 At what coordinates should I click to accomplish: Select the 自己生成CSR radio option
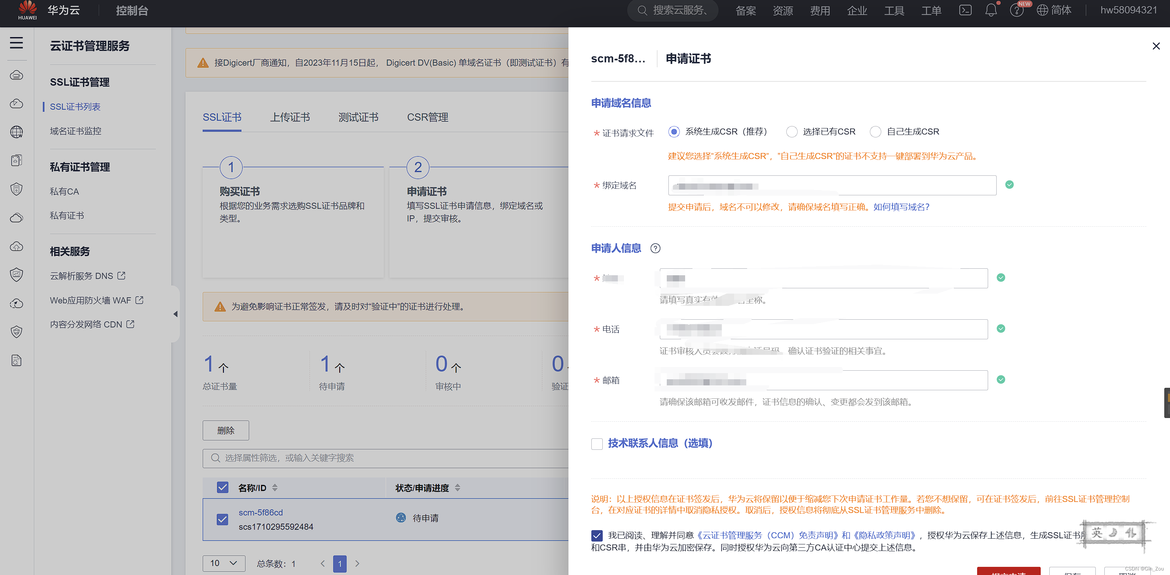click(x=875, y=132)
